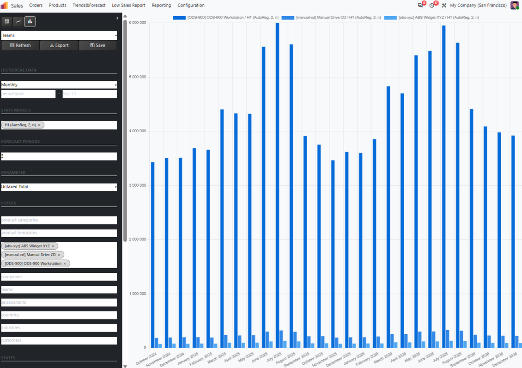Viewport: 522px width, 368px height.
Task: Open the Monthly period dropdown
Action: point(59,85)
